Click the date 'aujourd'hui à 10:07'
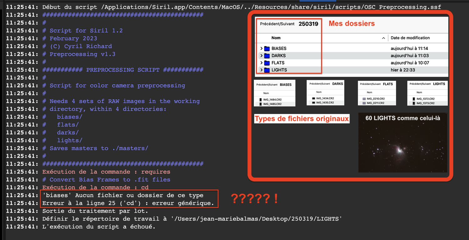 click(x=410, y=63)
